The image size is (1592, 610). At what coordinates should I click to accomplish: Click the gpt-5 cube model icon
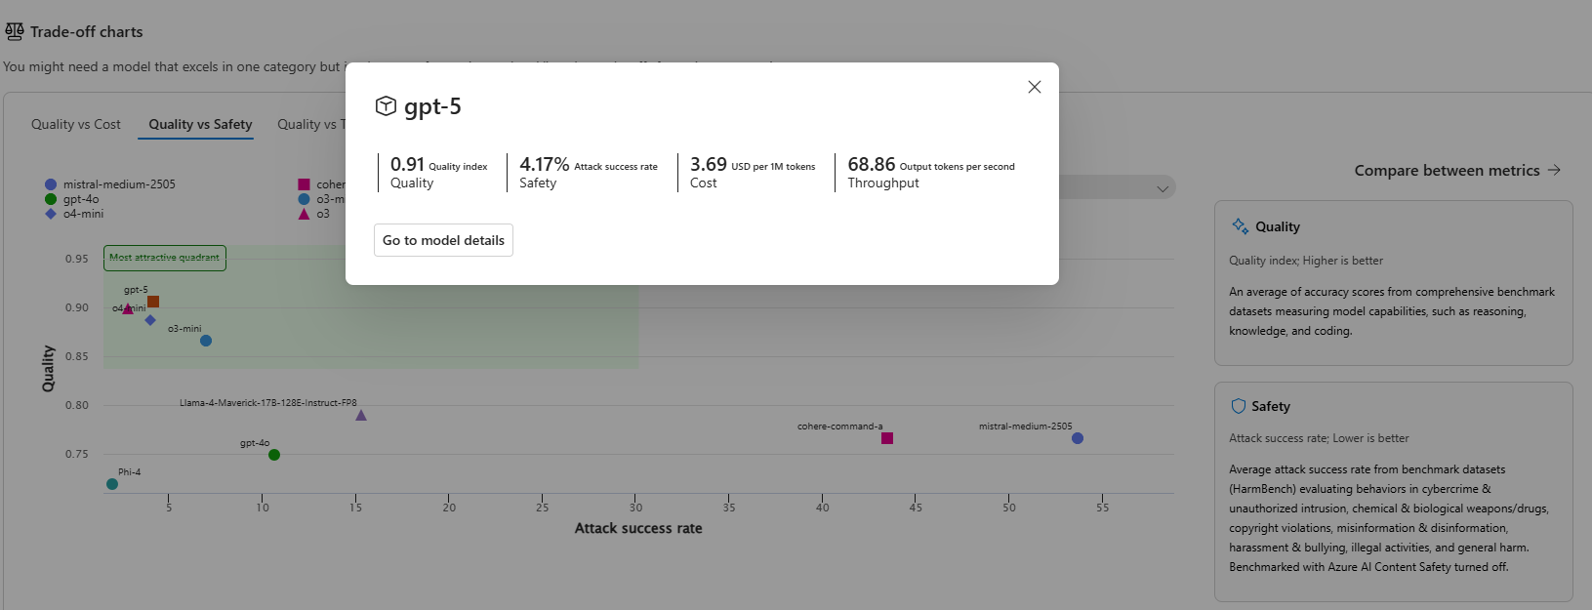pos(386,106)
